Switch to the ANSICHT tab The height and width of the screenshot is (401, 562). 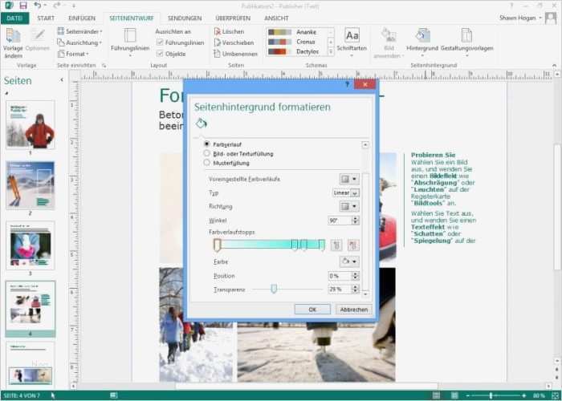pyautogui.click(x=276, y=18)
